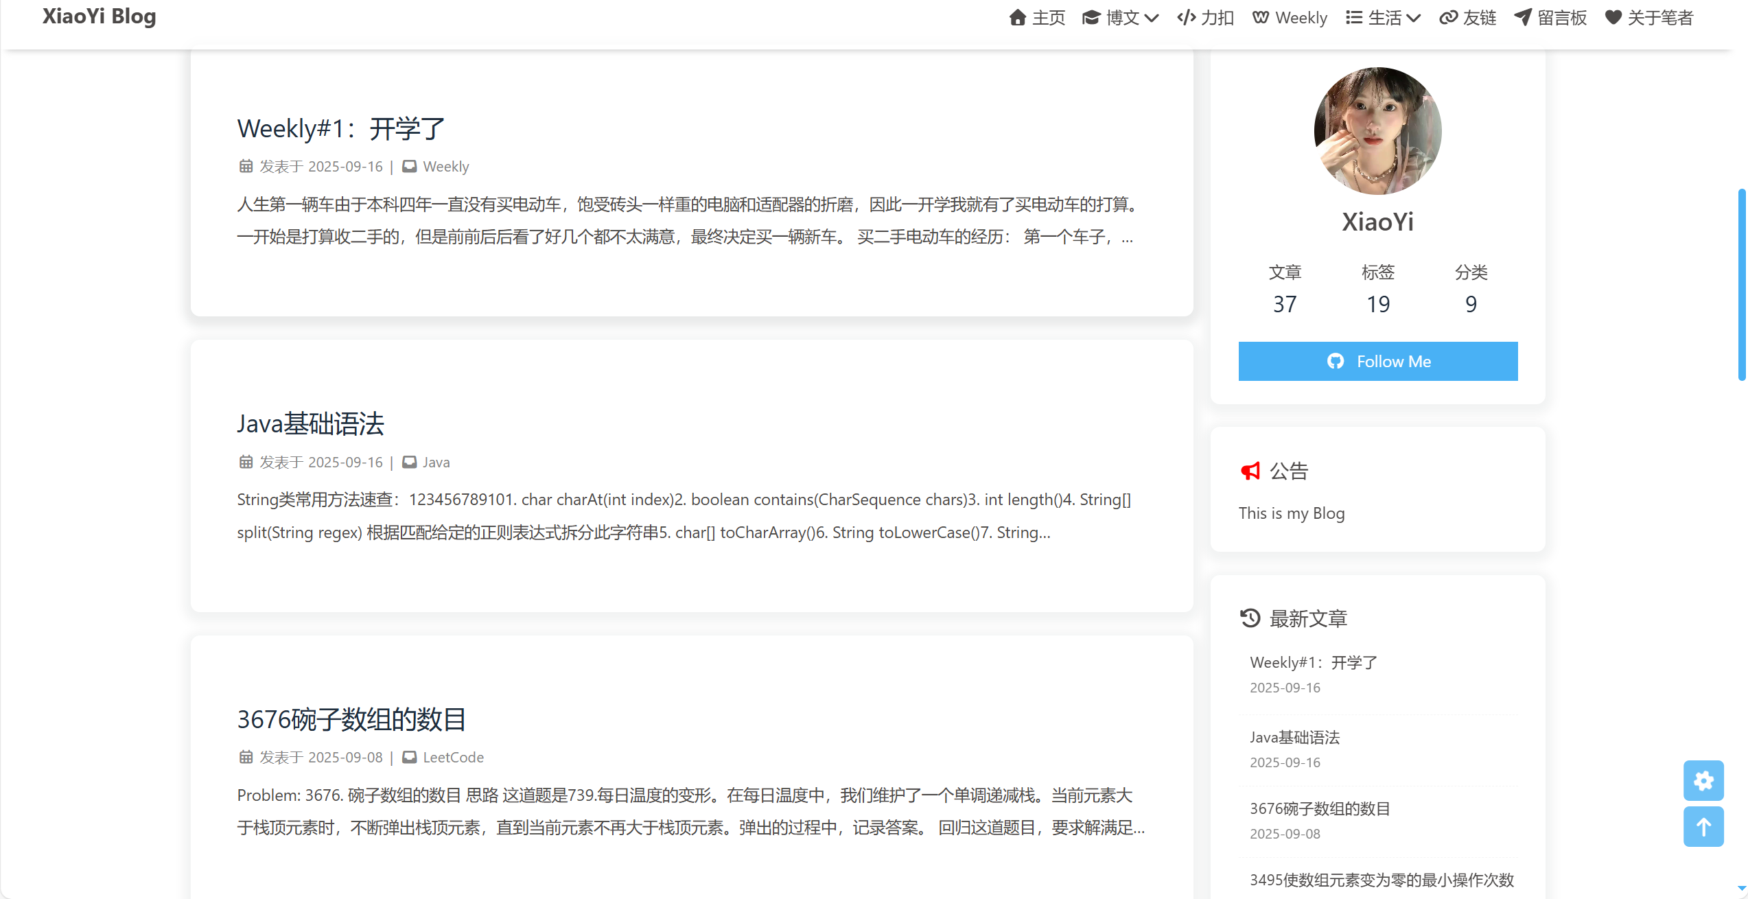Click the back-to-top arrow button
Viewport: 1748px width, 899px height.
point(1703,826)
